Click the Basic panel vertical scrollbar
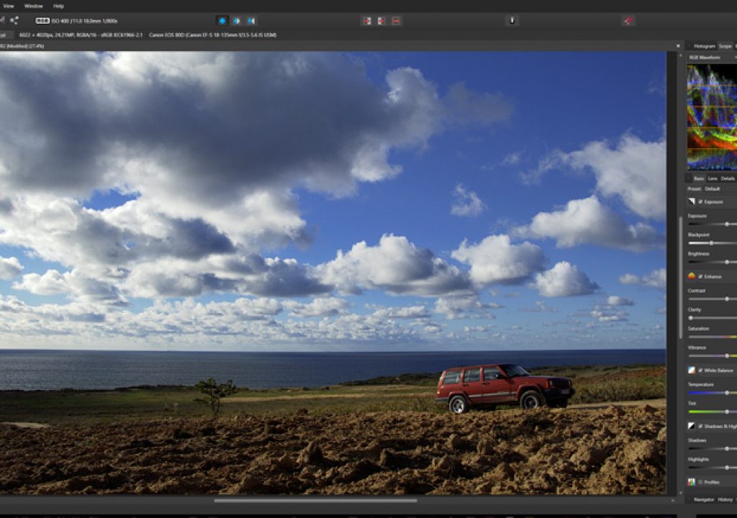 [681, 277]
